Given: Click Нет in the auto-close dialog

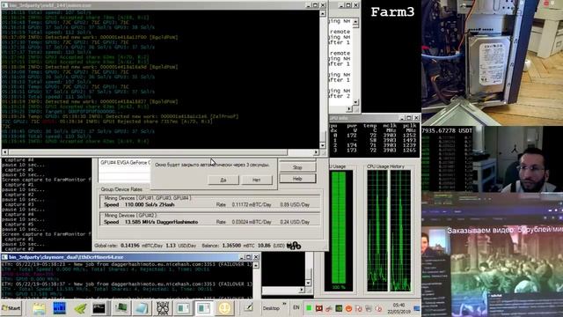Looking at the screenshot, I should click(256, 180).
